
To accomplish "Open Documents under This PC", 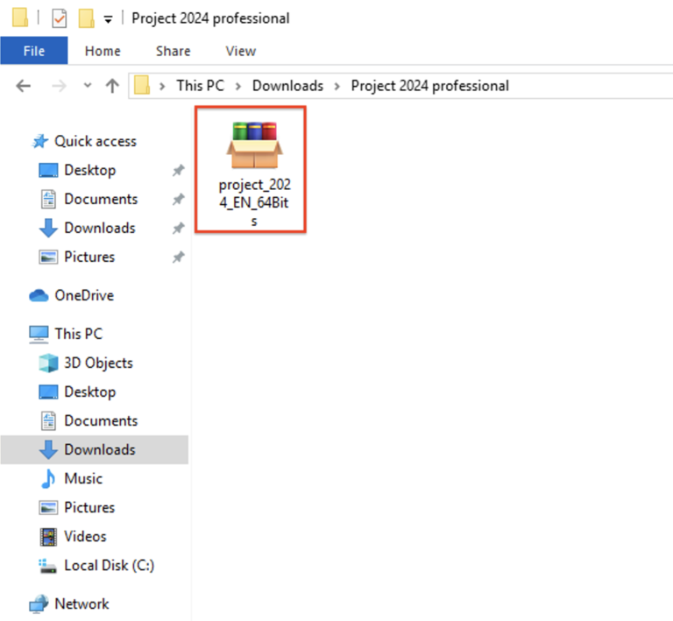I will click(89, 420).
